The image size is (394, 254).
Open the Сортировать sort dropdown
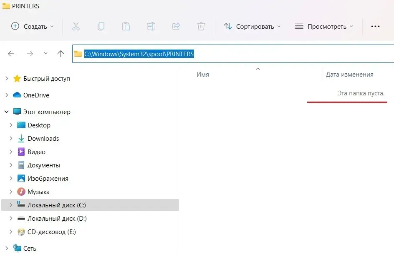(x=252, y=26)
